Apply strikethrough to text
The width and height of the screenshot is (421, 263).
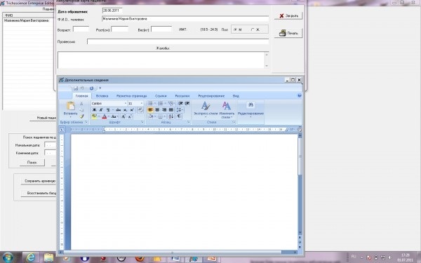(118, 110)
